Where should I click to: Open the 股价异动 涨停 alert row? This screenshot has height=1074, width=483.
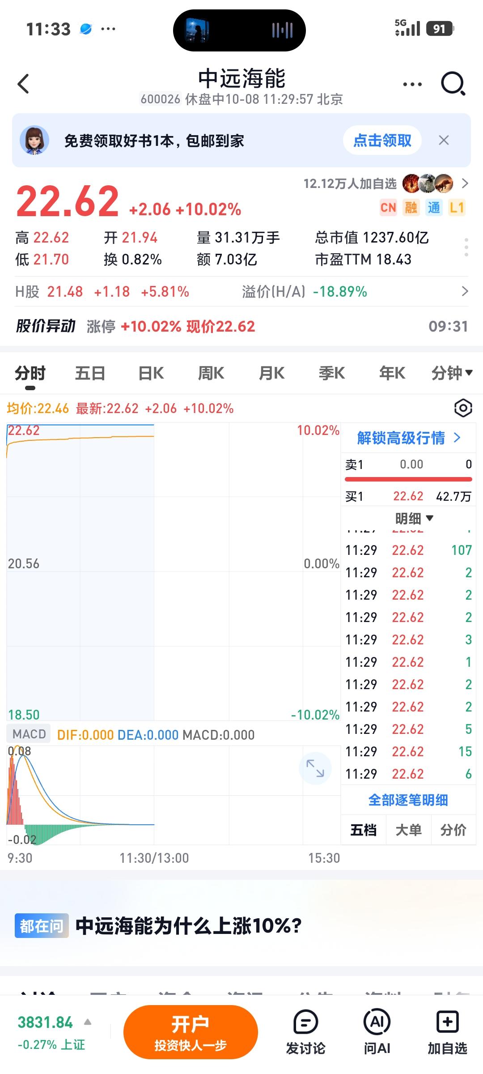coord(241,326)
